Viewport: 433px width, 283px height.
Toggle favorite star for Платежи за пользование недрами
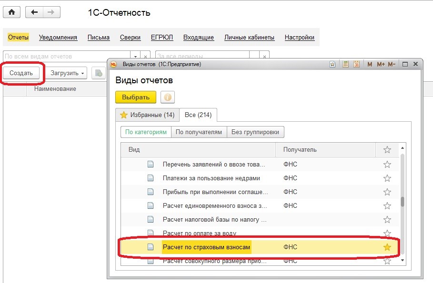pos(387,178)
